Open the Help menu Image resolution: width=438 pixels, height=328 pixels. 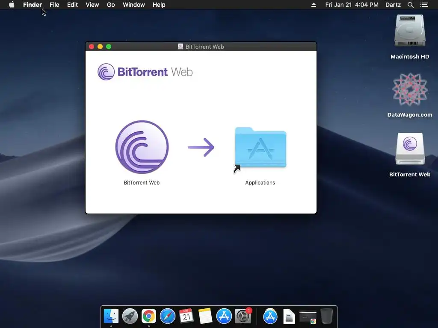[159, 5]
